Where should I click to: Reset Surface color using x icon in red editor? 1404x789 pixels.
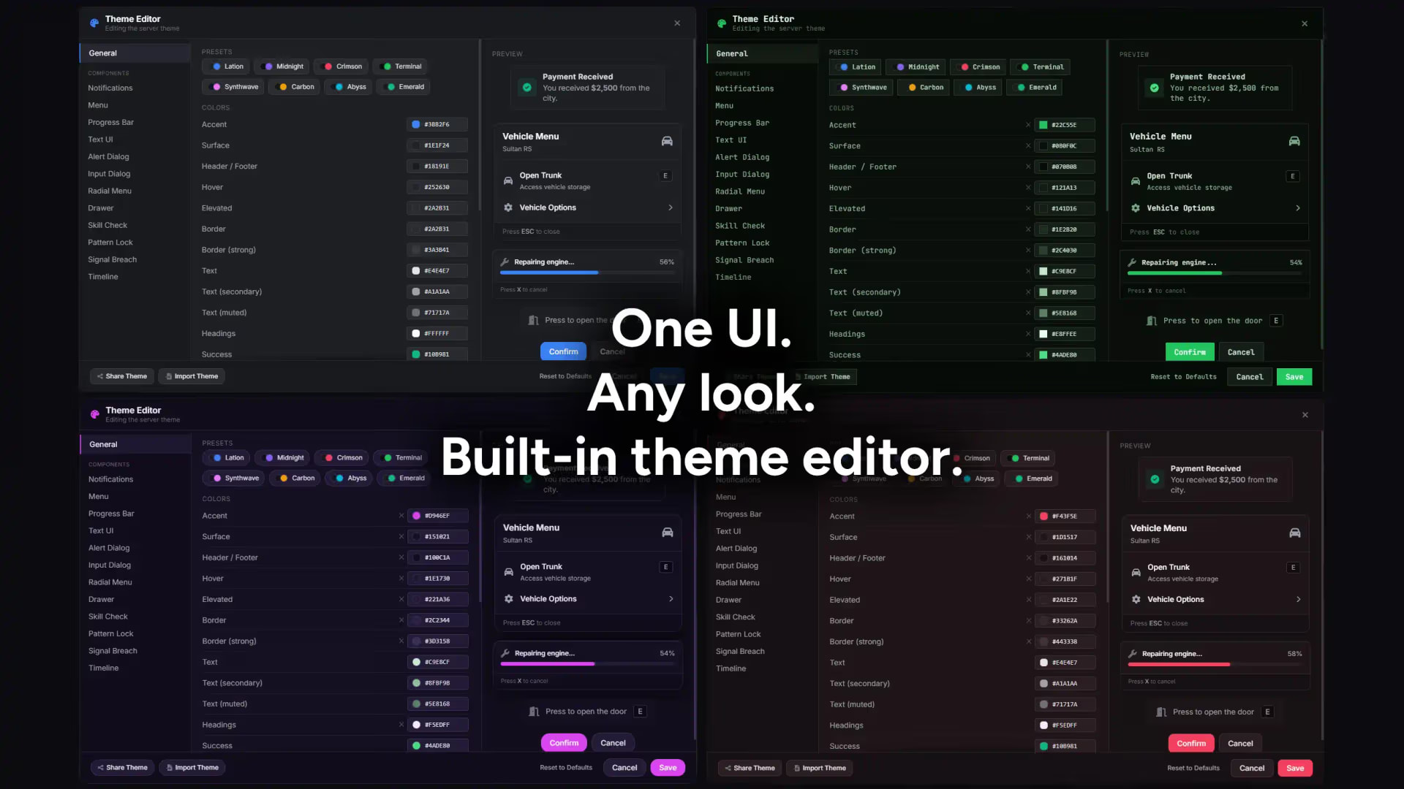pos(1029,537)
